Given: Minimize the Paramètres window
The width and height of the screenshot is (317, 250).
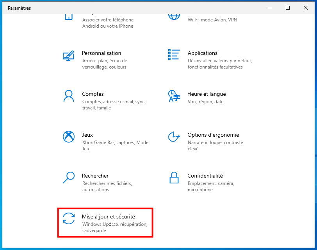Looking at the screenshot, I should [270, 8].
